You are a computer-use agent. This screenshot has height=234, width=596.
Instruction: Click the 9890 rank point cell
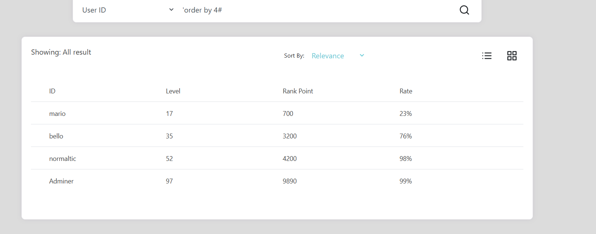290,181
